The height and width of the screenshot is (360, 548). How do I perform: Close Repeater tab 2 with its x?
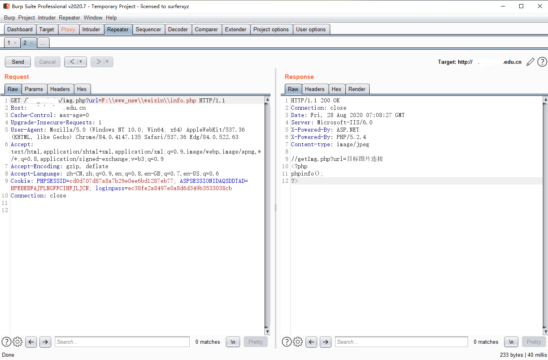point(31,43)
